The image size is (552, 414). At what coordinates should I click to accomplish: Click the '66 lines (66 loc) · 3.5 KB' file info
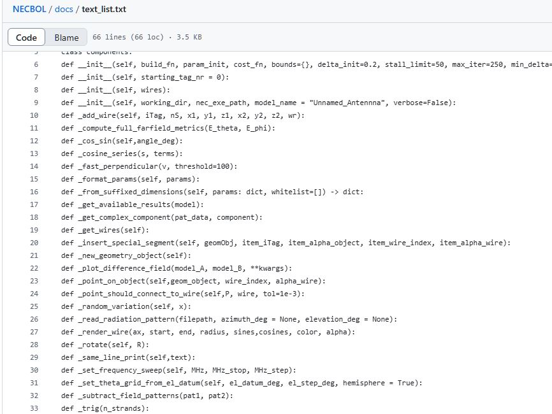pos(147,37)
